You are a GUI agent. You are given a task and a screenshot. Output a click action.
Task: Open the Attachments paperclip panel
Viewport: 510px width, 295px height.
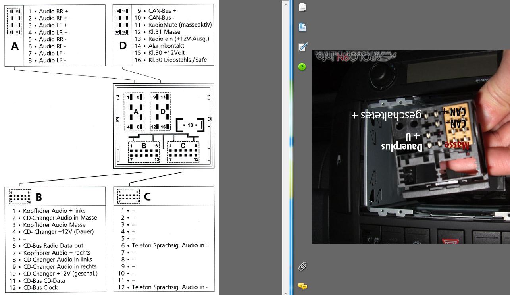(302, 266)
